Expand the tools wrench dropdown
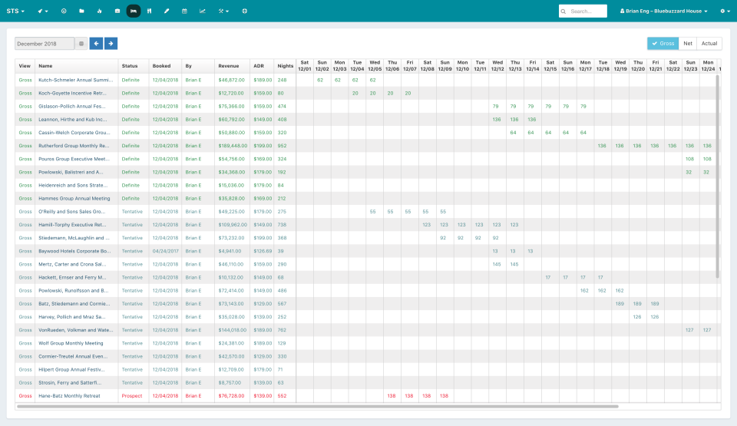 (223, 11)
